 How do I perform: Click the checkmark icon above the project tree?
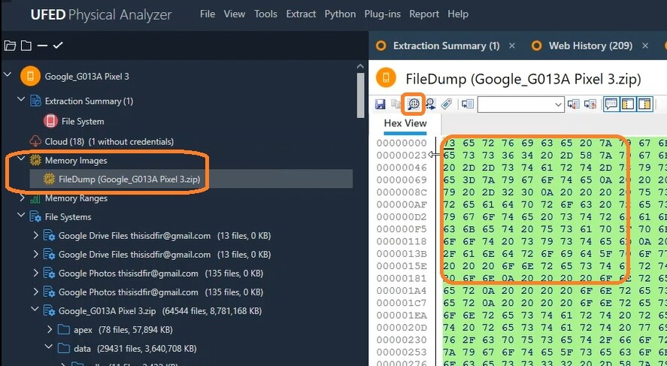coord(58,45)
